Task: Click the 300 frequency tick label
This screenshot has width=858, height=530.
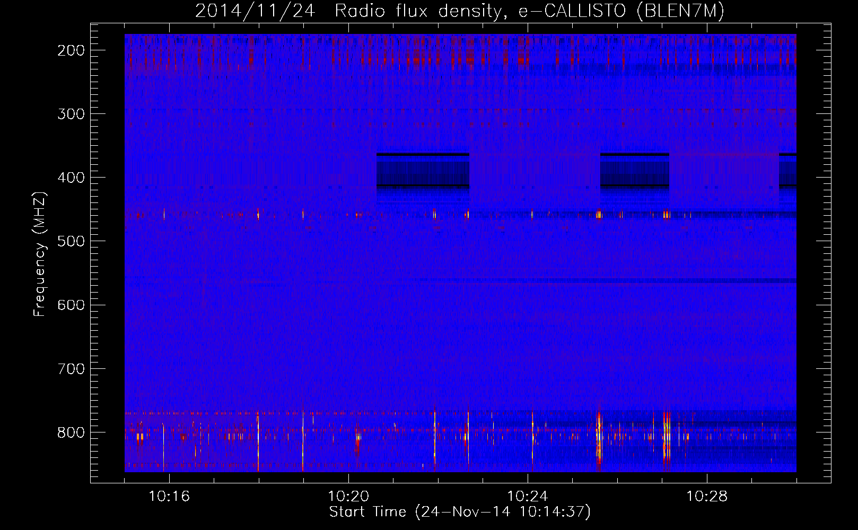Action: 71,114
